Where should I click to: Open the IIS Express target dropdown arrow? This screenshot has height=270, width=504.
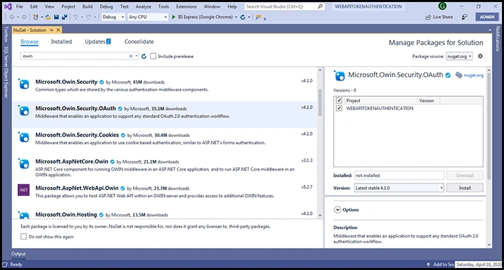tap(236, 18)
